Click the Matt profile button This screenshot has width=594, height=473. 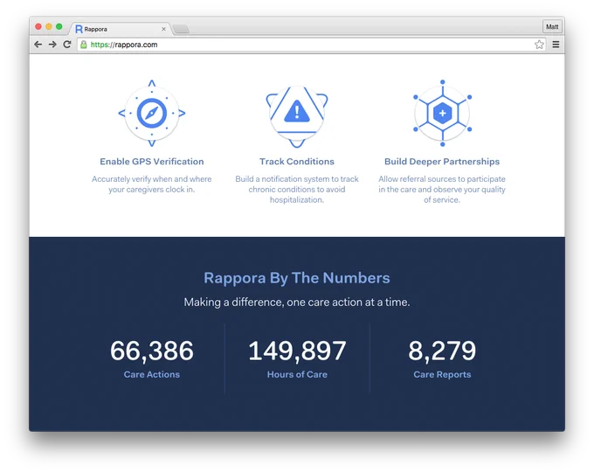552,26
